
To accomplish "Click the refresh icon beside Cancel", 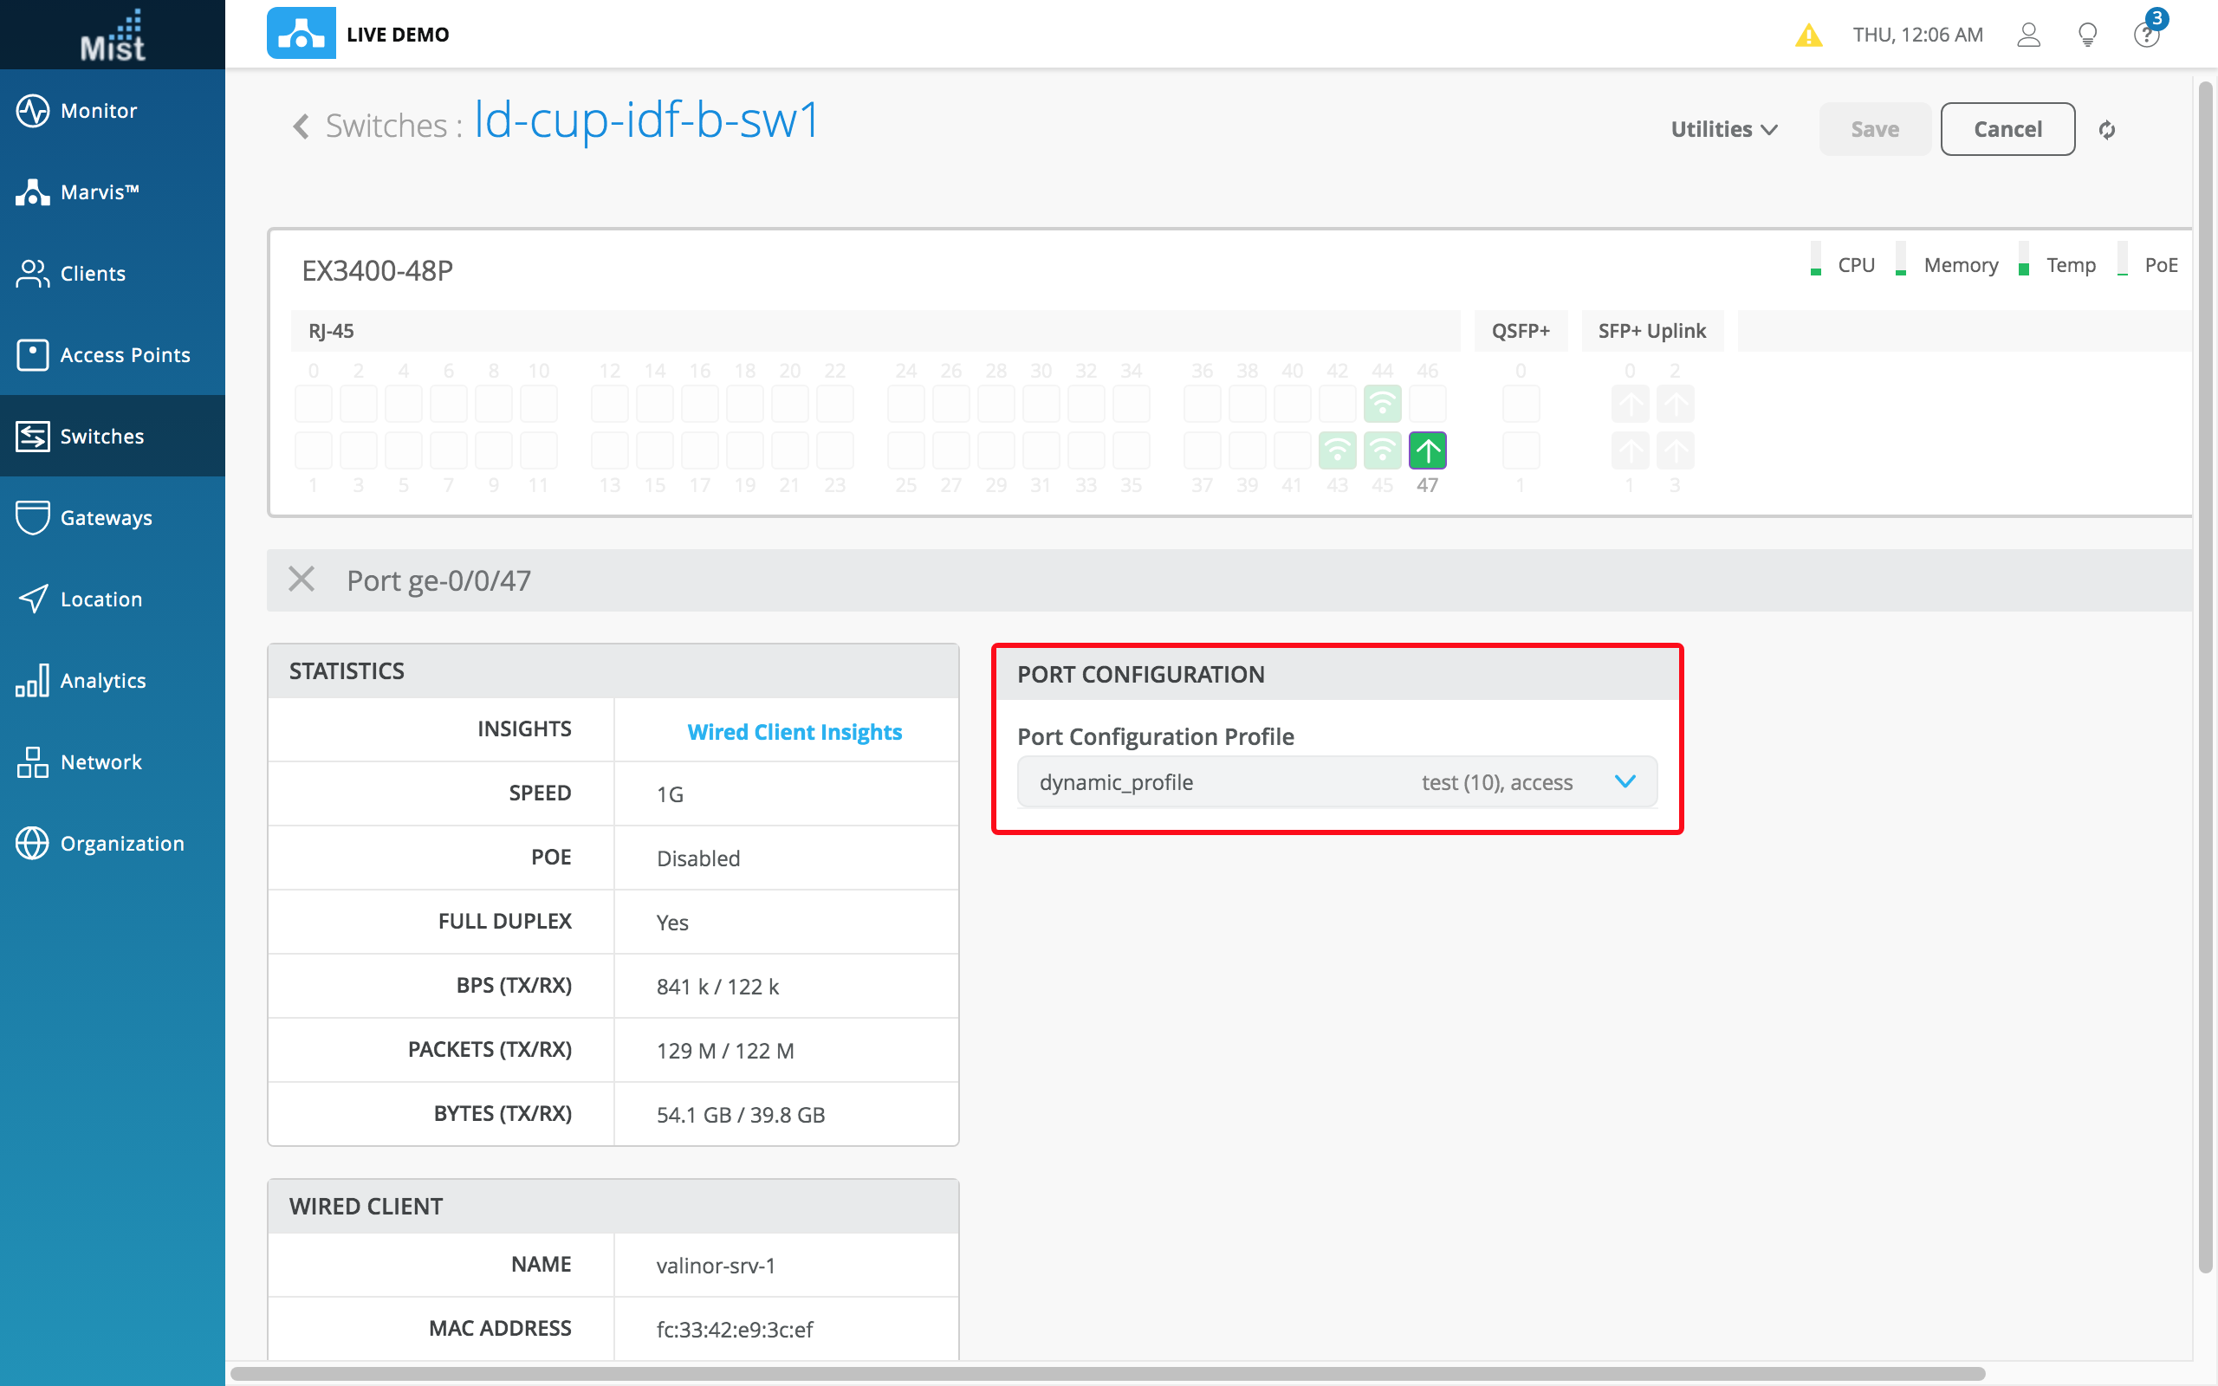I will [x=2106, y=130].
